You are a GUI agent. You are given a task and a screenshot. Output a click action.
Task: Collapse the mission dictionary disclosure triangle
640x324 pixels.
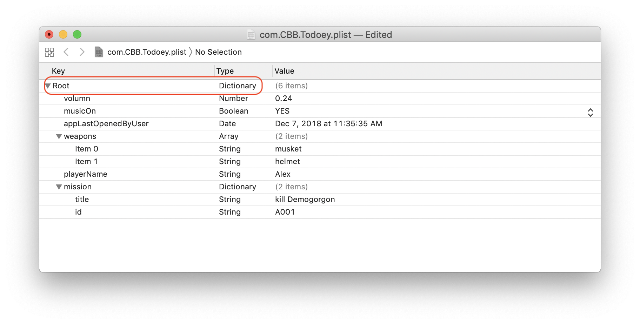[x=59, y=187]
